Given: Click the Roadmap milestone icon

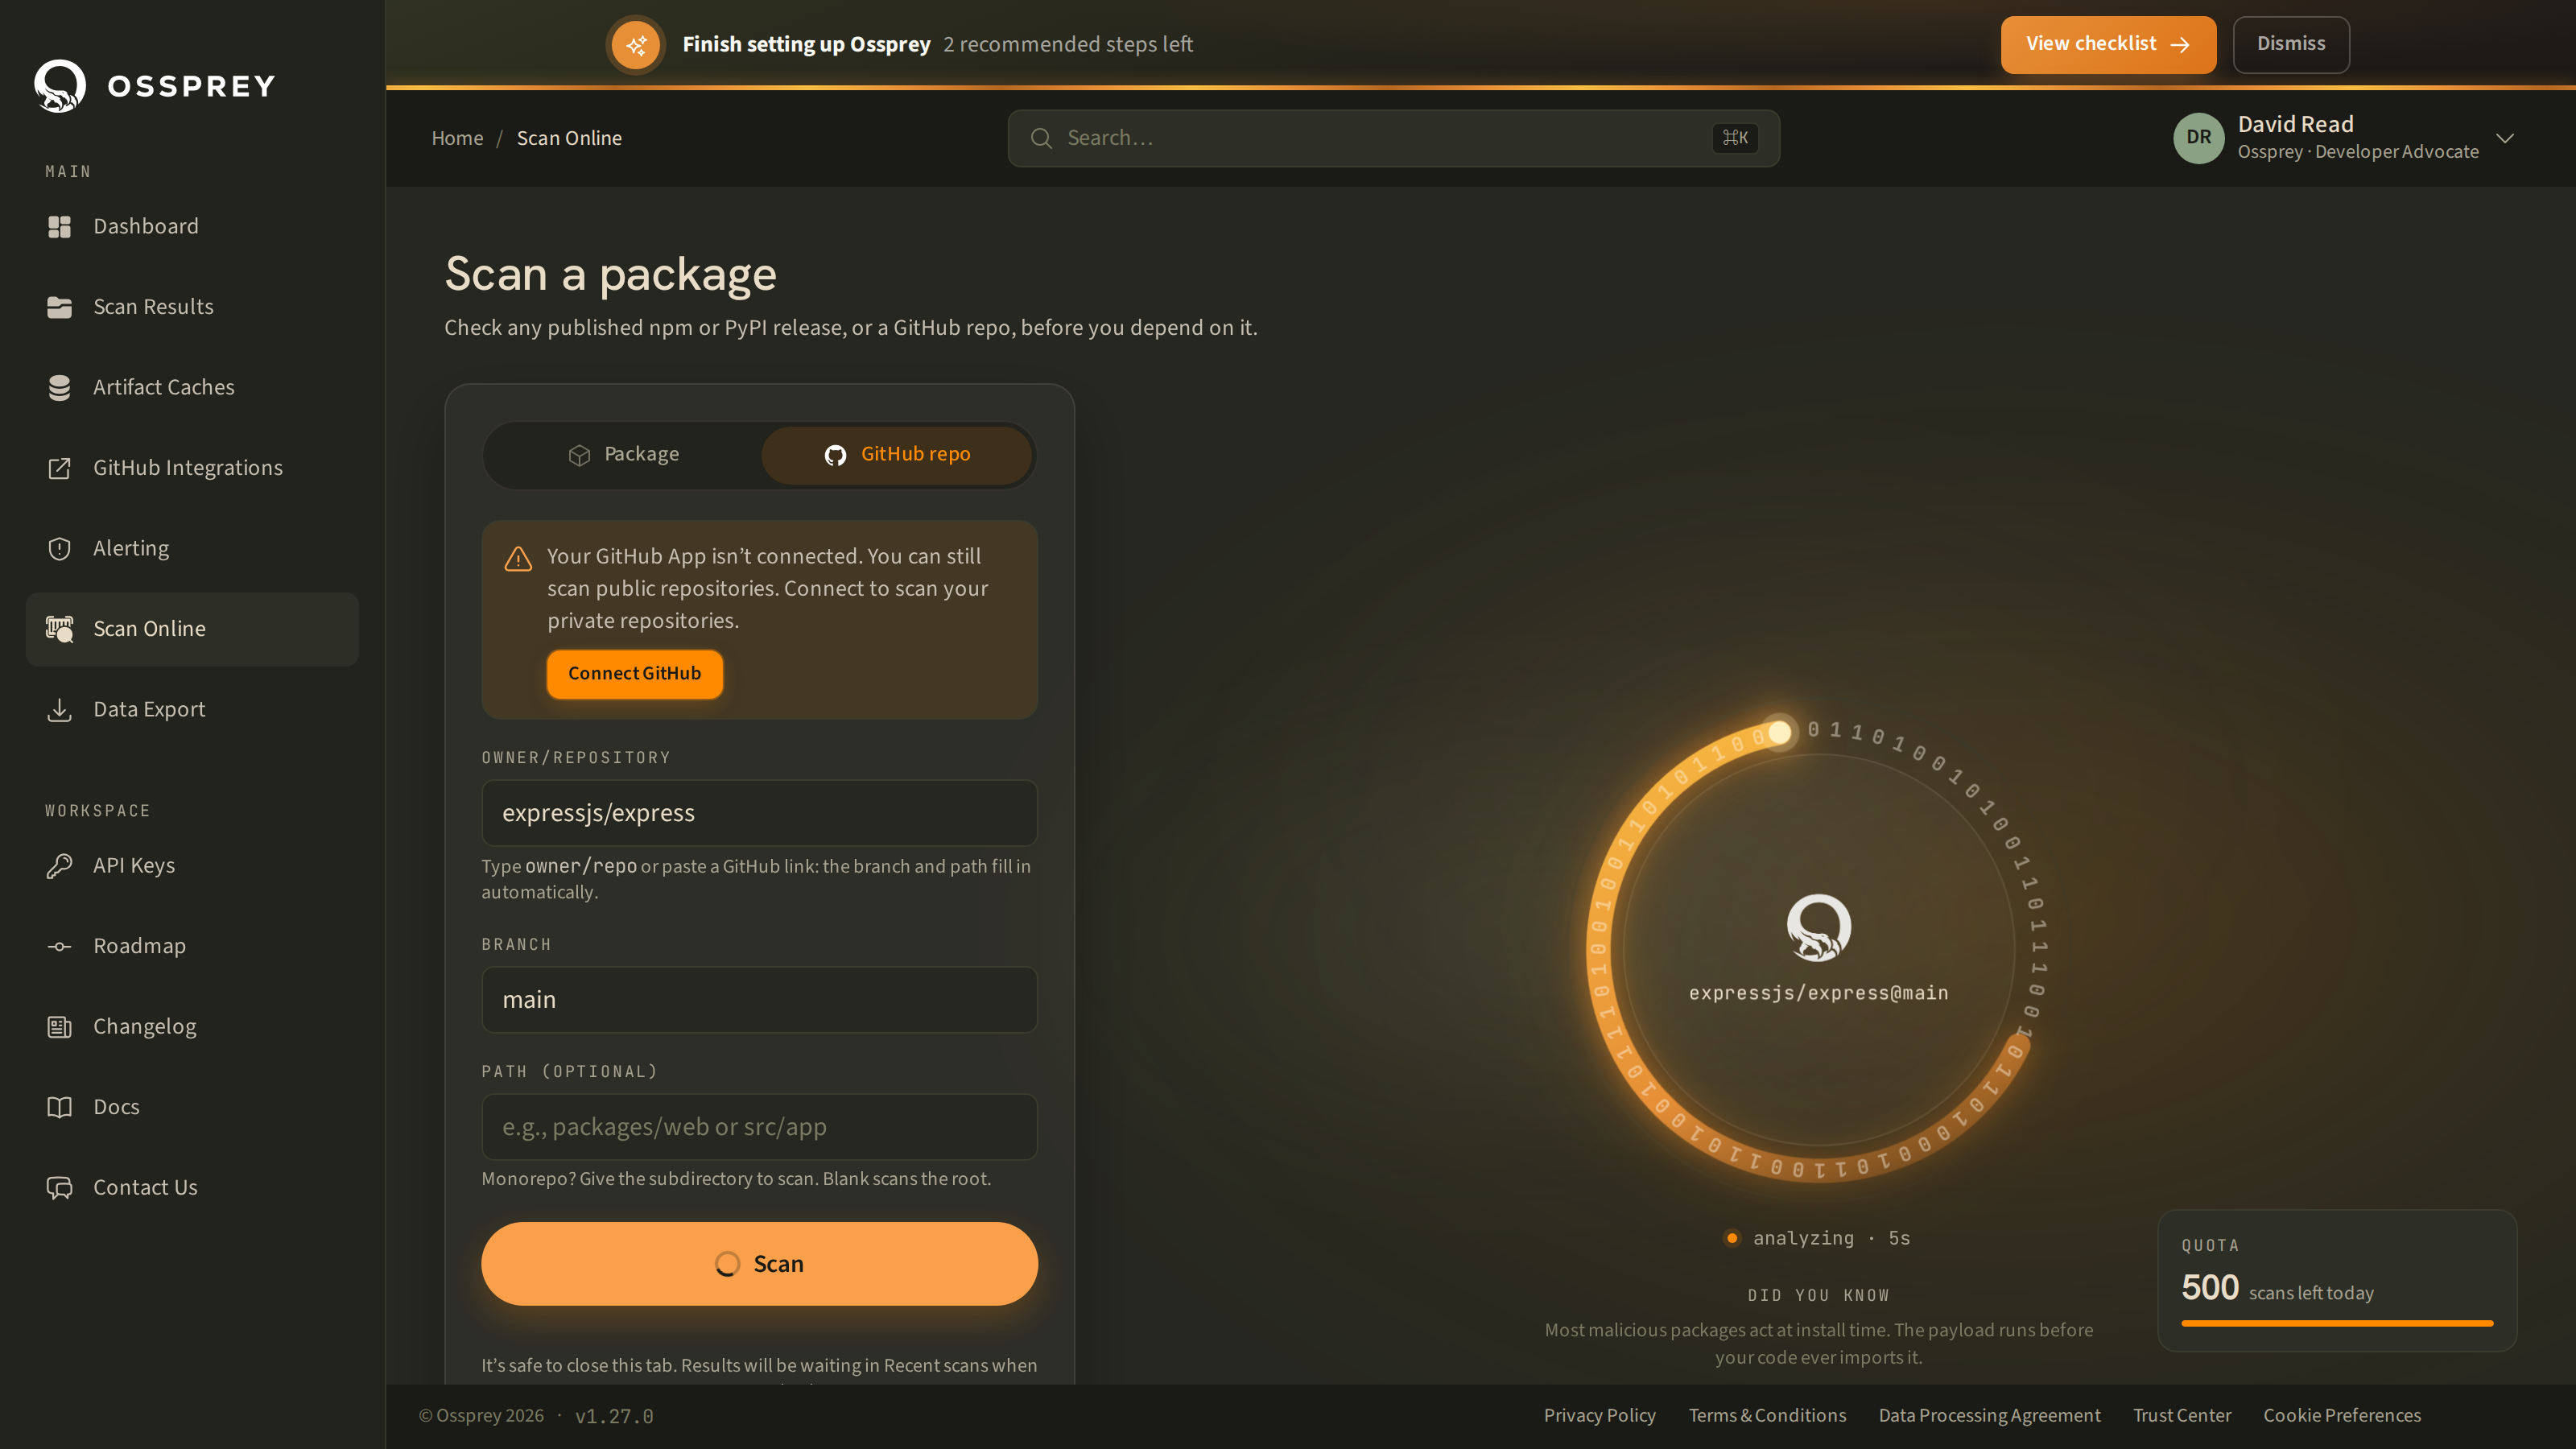Looking at the screenshot, I should click(59, 946).
